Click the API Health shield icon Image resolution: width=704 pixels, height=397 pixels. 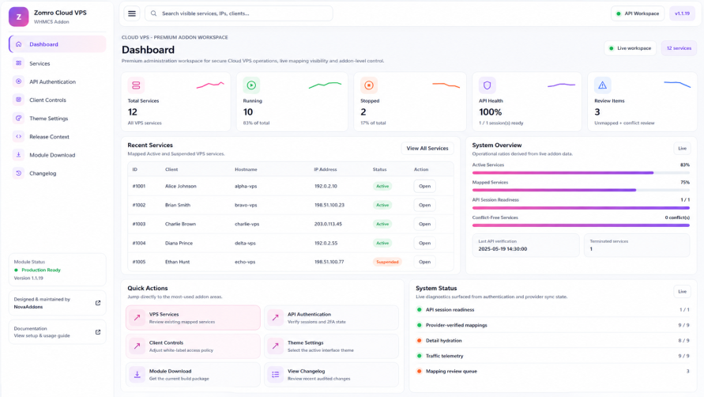488,85
